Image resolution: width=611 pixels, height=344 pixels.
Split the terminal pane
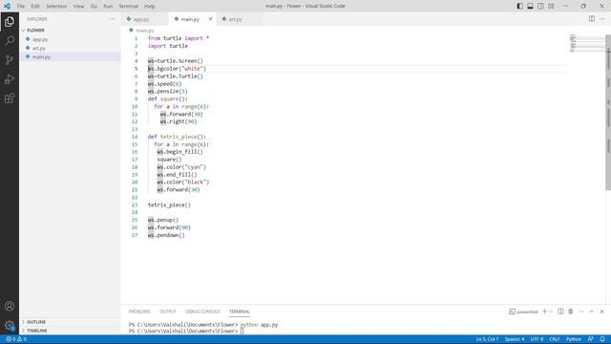(x=560, y=312)
